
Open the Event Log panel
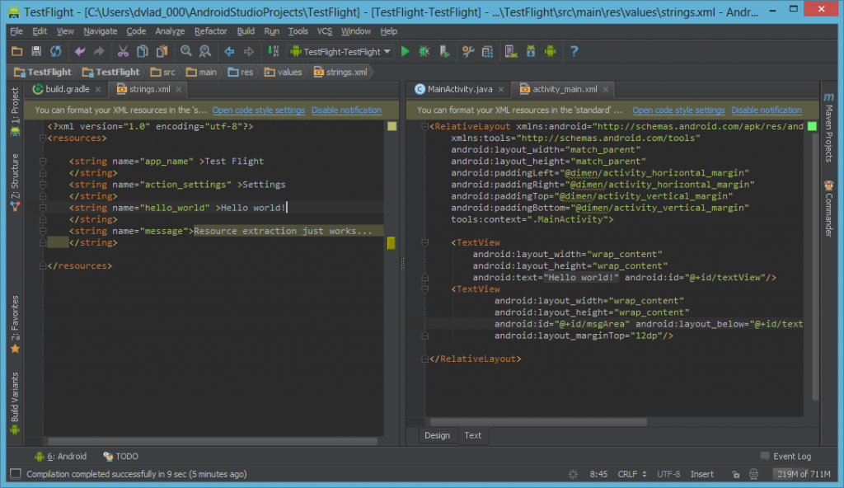785,456
